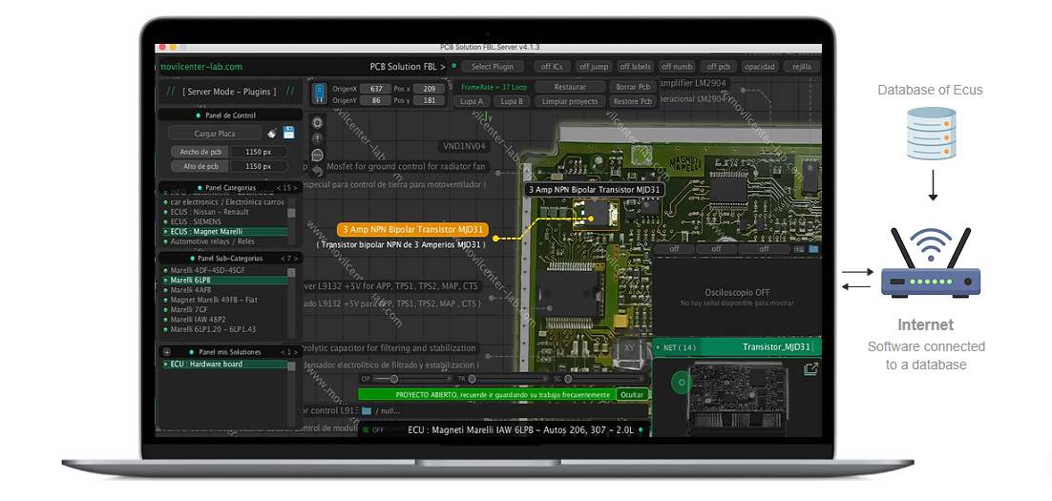Toggle the off pcb button
This screenshot has height=501, width=1052.
point(719,67)
